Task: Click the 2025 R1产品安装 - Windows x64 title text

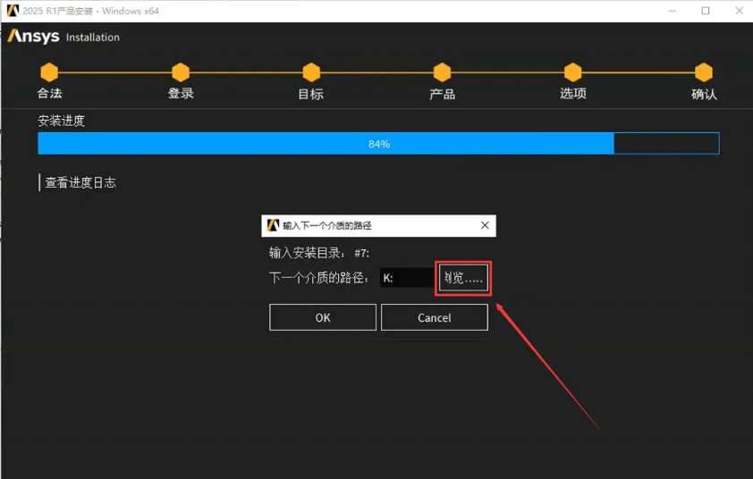Action: (90, 11)
